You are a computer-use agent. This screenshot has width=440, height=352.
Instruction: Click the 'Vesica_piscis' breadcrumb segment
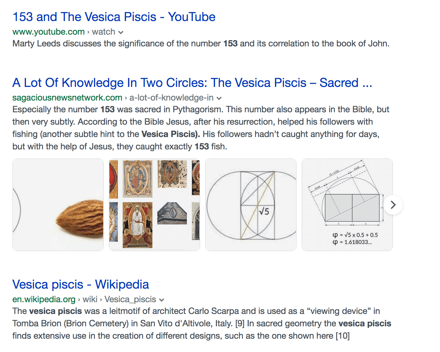pyautogui.click(x=130, y=299)
